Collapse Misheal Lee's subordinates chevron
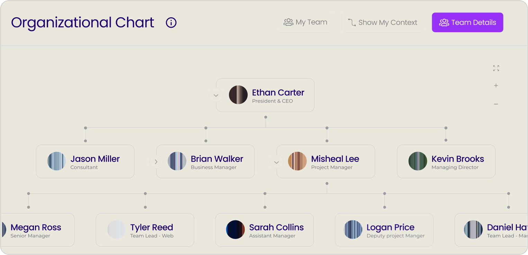 coord(276,162)
